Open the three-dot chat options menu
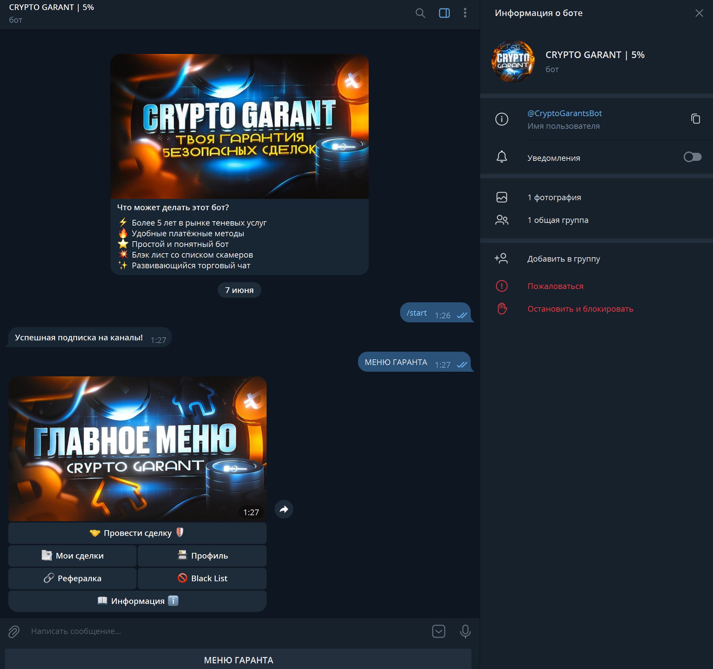 (x=465, y=13)
